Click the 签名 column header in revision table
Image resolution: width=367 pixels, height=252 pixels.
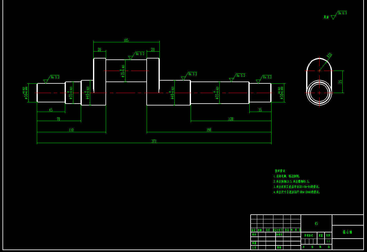[287, 230]
